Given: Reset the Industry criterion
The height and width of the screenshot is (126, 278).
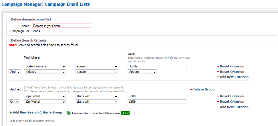Looking at the screenshot, I should pos(230,72).
